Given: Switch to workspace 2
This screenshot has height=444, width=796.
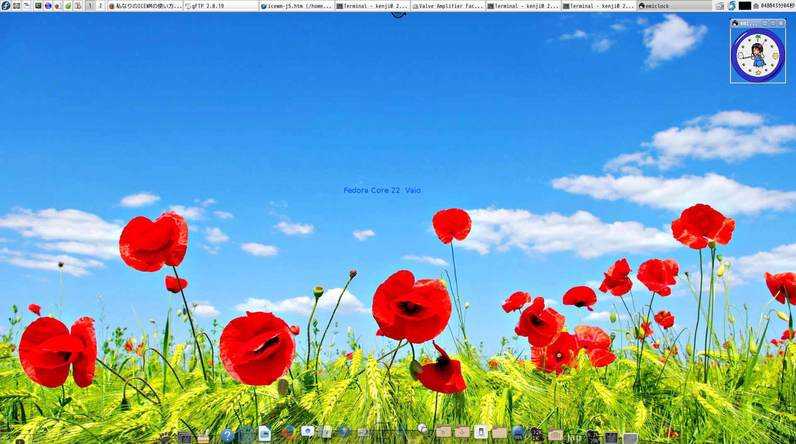Looking at the screenshot, I should pyautogui.click(x=100, y=6).
